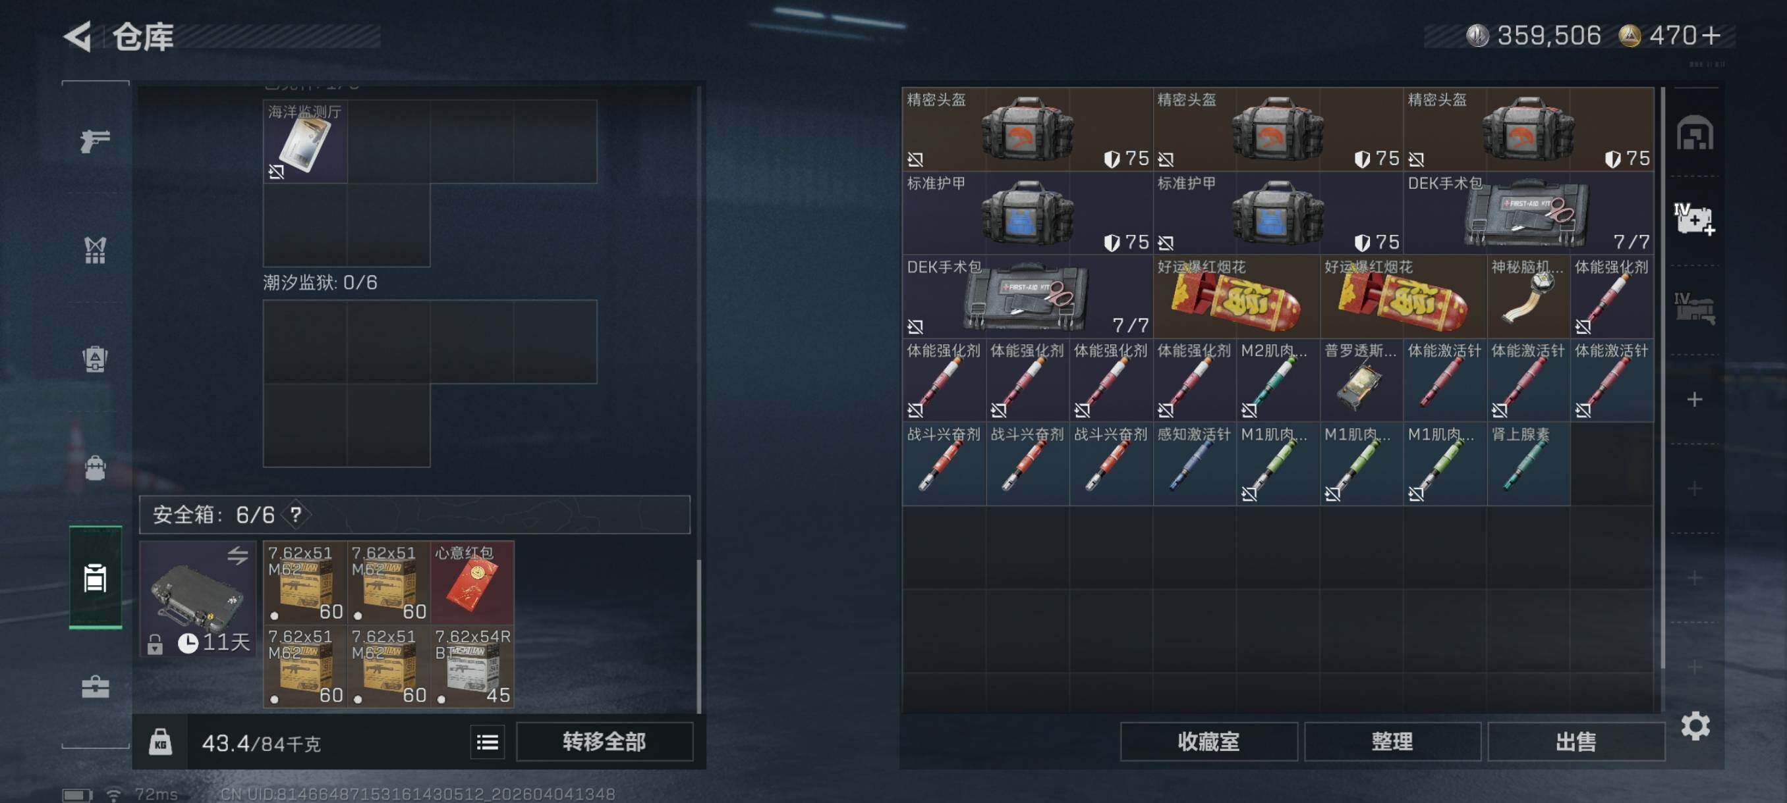Select the 心意红包 red envelope item
The width and height of the screenshot is (1787, 803).
(x=472, y=582)
